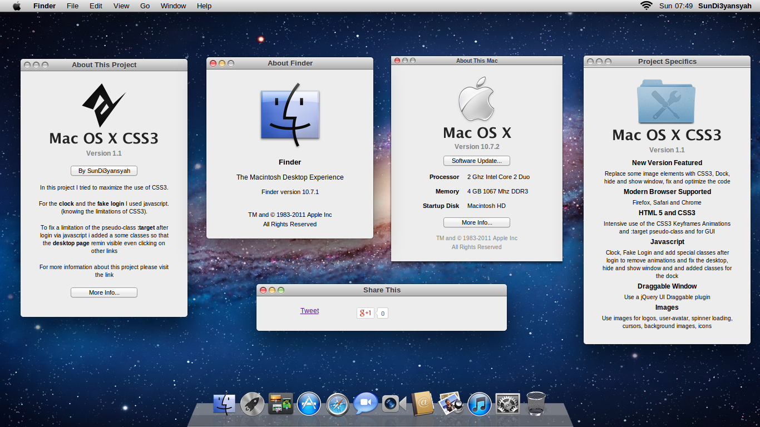The height and width of the screenshot is (427, 760).
Task: Open Address Book from the dock
Action: point(422,404)
